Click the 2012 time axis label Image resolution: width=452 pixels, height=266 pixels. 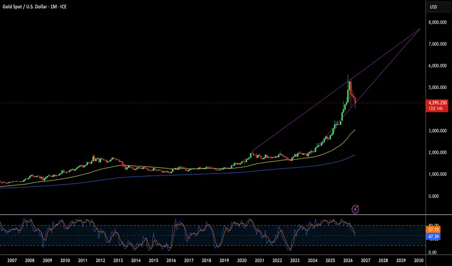[x=100, y=260]
